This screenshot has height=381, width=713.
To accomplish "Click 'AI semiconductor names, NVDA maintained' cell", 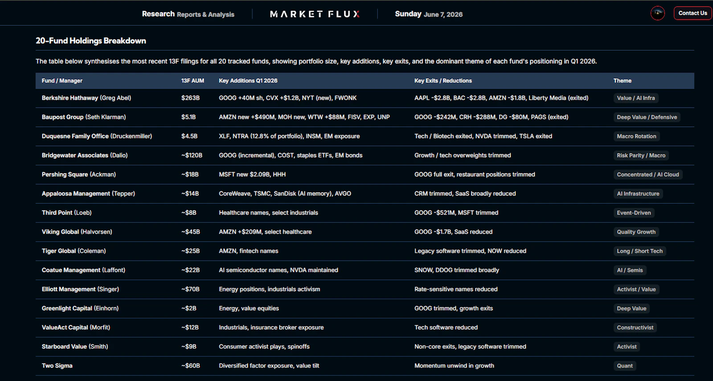I will pyautogui.click(x=279, y=270).
